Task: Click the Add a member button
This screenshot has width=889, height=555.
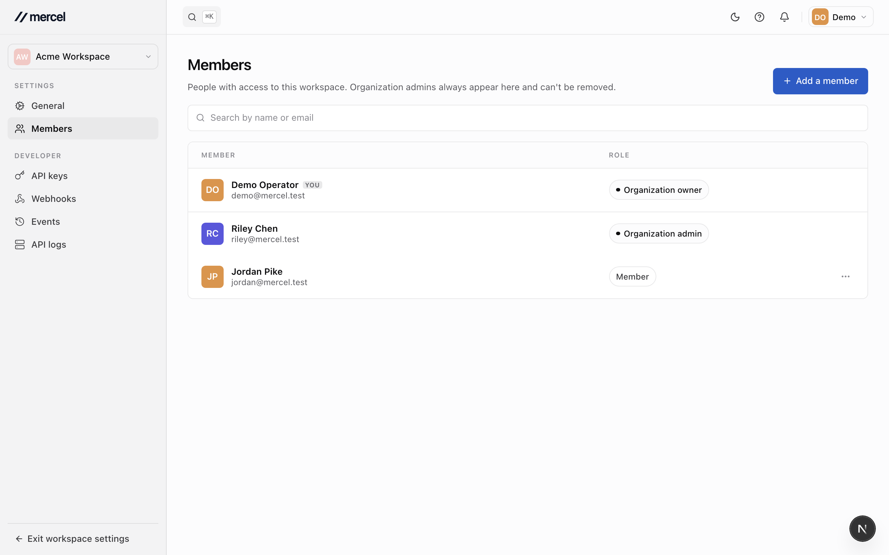Action: [x=820, y=81]
